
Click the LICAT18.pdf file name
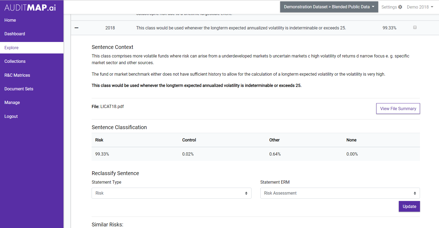[x=112, y=106]
